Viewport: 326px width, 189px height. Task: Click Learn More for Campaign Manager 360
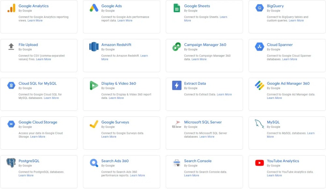(199, 59)
